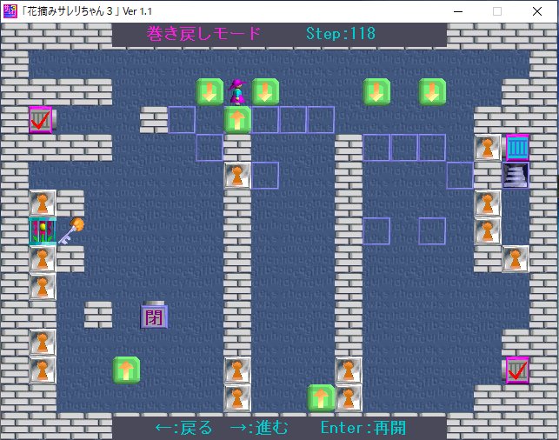Click the up arrow block directly below character
The width and height of the screenshot is (559, 440).
237,119
